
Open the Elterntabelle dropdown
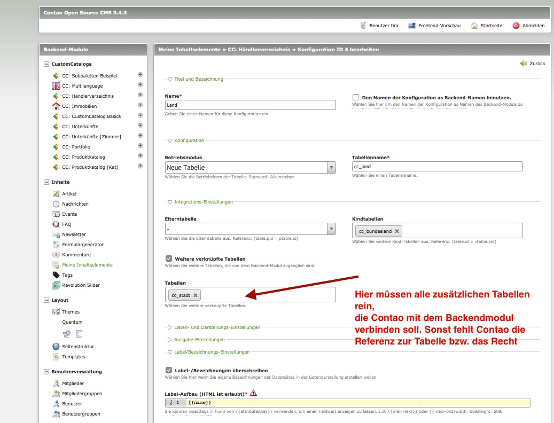(250, 229)
